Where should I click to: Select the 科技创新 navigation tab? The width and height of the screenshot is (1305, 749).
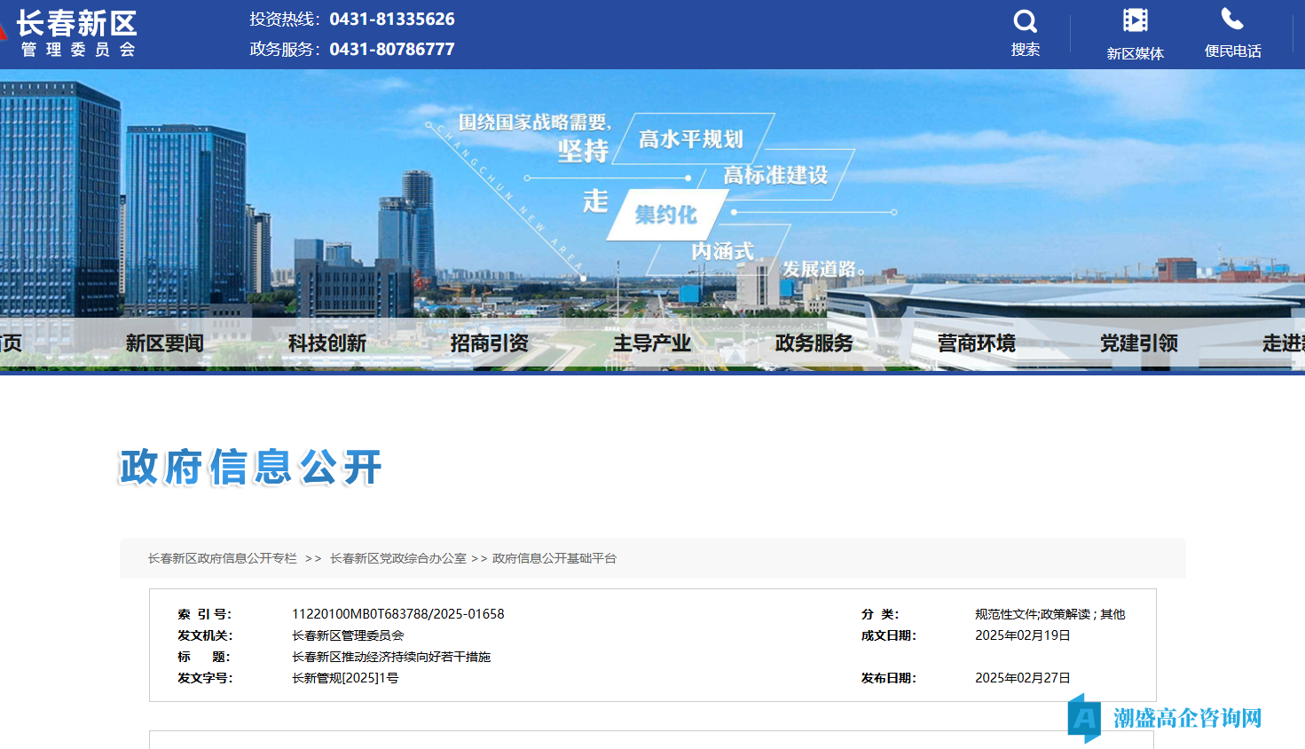click(326, 343)
